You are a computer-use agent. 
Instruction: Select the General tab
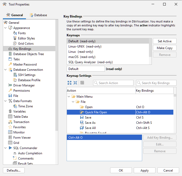point(15,15)
